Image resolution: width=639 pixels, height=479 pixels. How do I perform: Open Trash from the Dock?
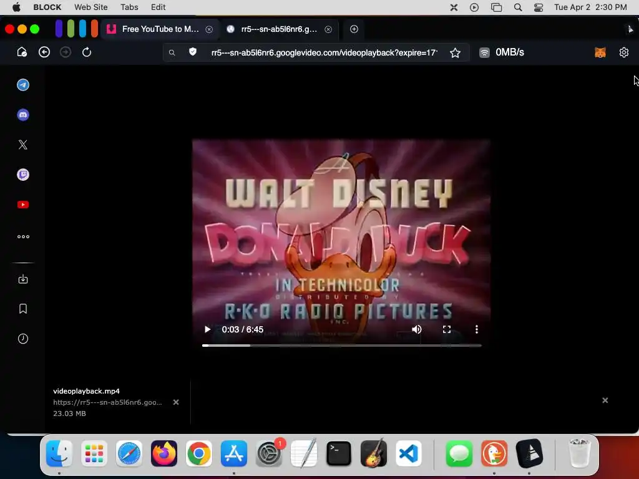point(580,453)
